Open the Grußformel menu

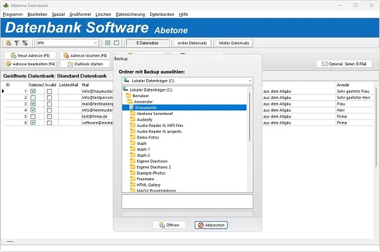pyautogui.click(x=80, y=15)
